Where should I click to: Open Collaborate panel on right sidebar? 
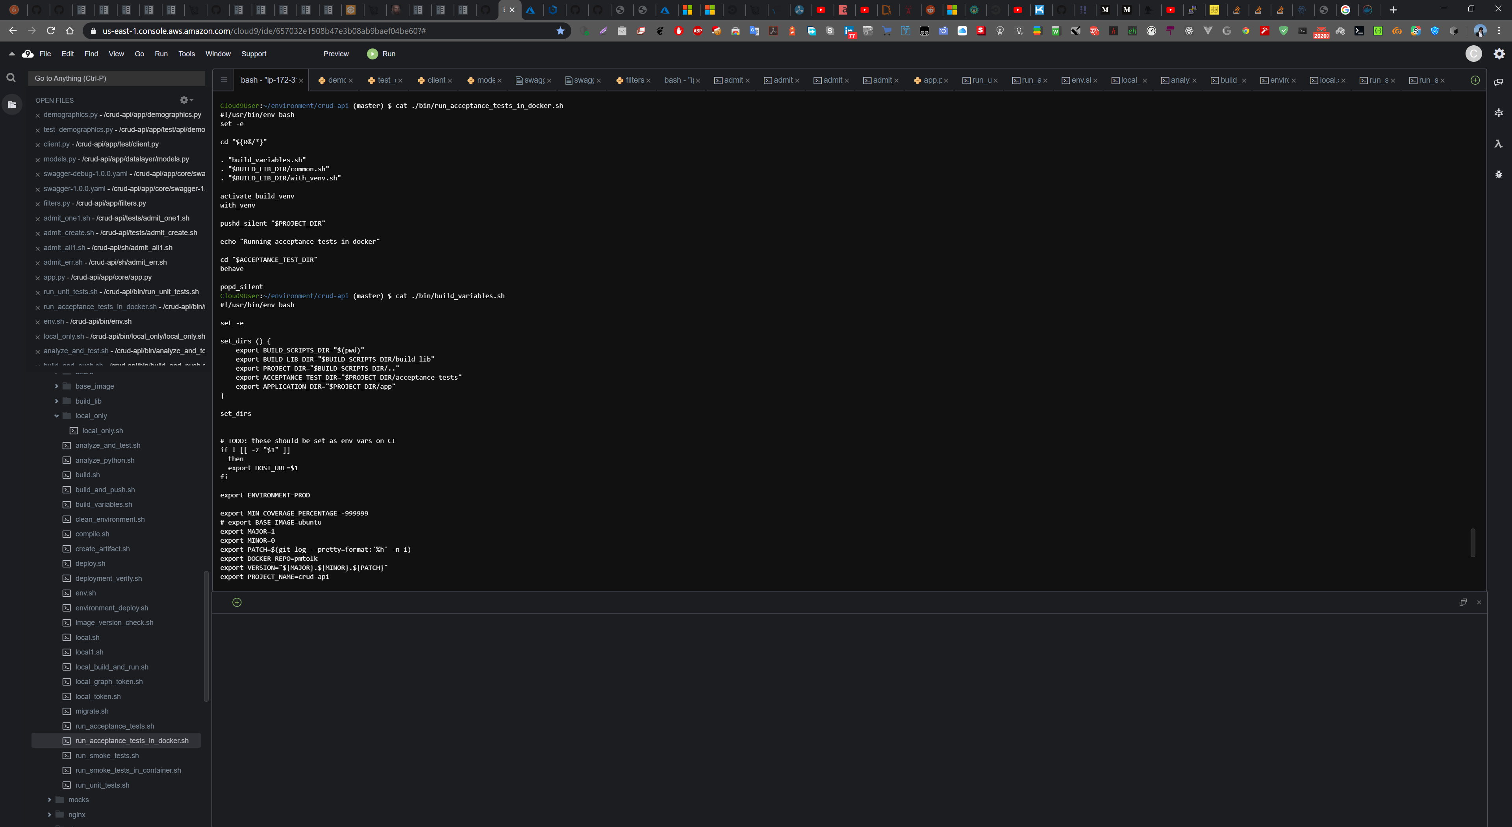(1499, 82)
